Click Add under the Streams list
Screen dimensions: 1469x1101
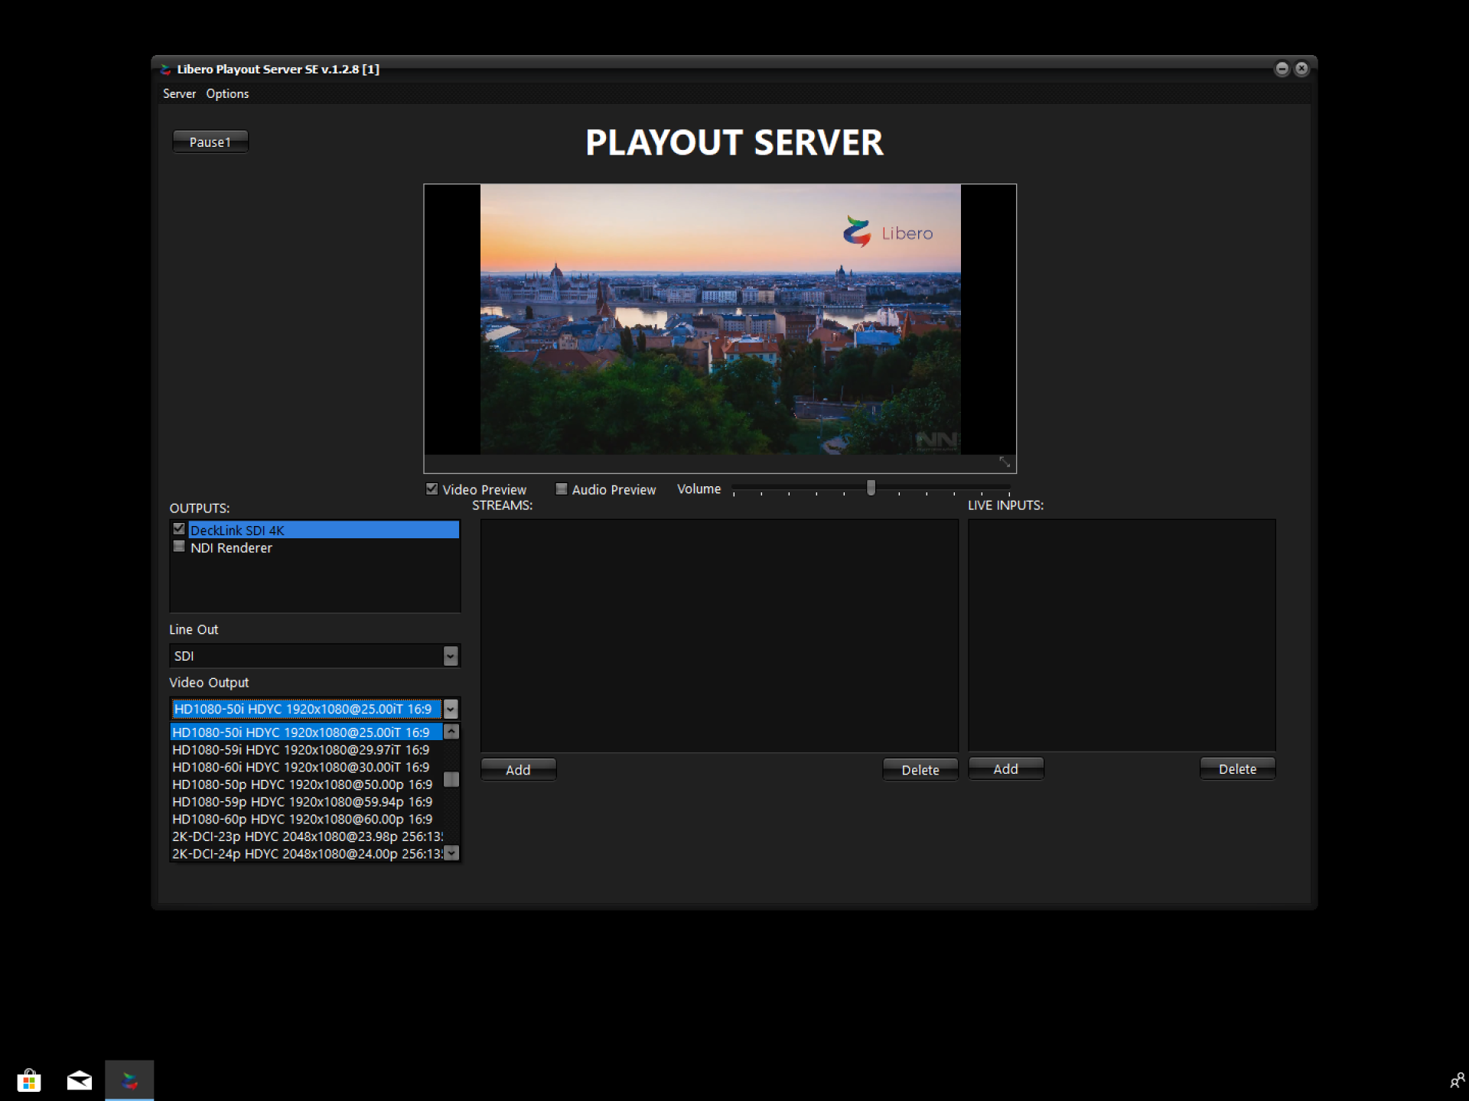[x=518, y=770]
